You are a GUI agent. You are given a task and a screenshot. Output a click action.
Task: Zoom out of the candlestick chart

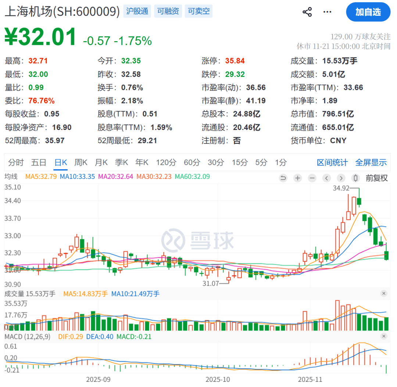coord(312,178)
